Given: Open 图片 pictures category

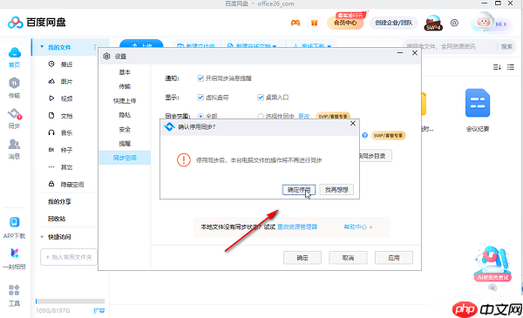Looking at the screenshot, I should click(66, 82).
